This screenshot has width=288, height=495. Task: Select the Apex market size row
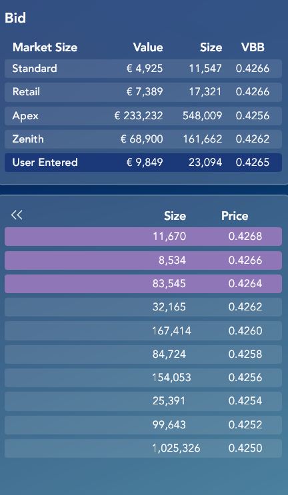click(x=143, y=115)
